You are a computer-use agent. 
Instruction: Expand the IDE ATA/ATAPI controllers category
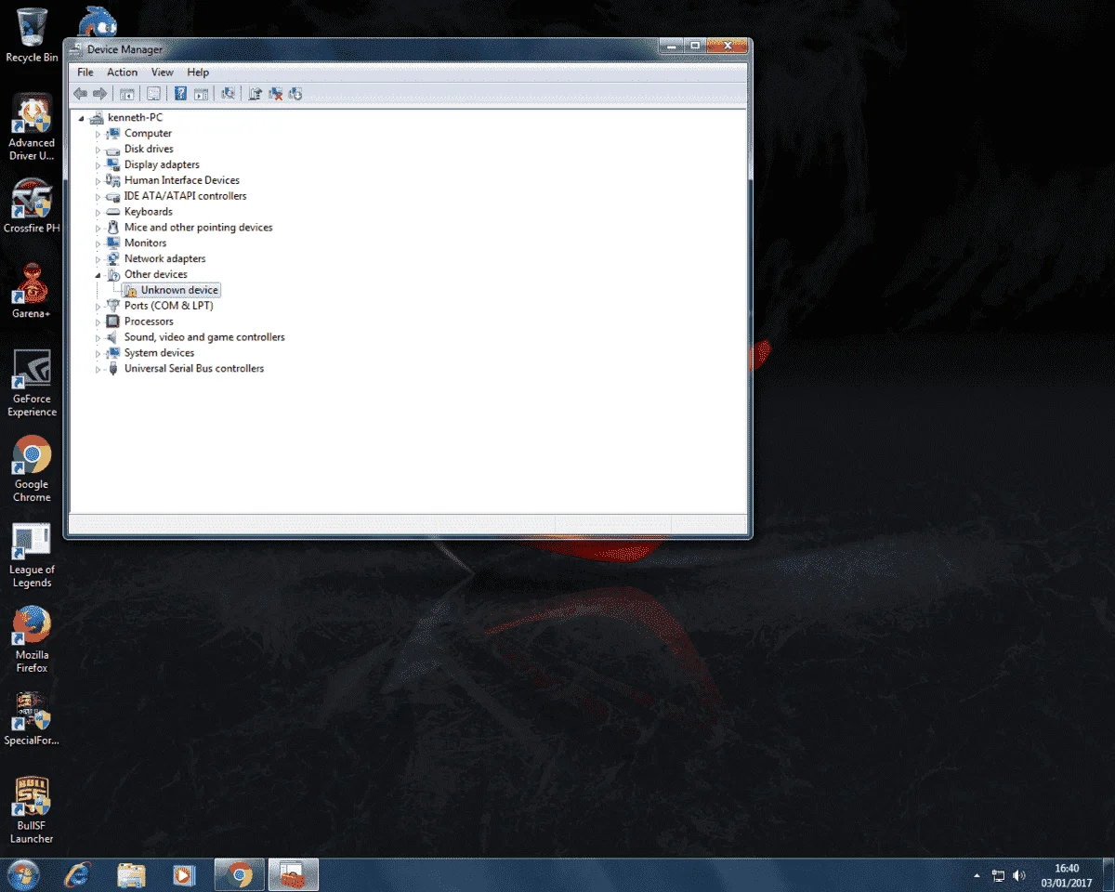click(98, 197)
